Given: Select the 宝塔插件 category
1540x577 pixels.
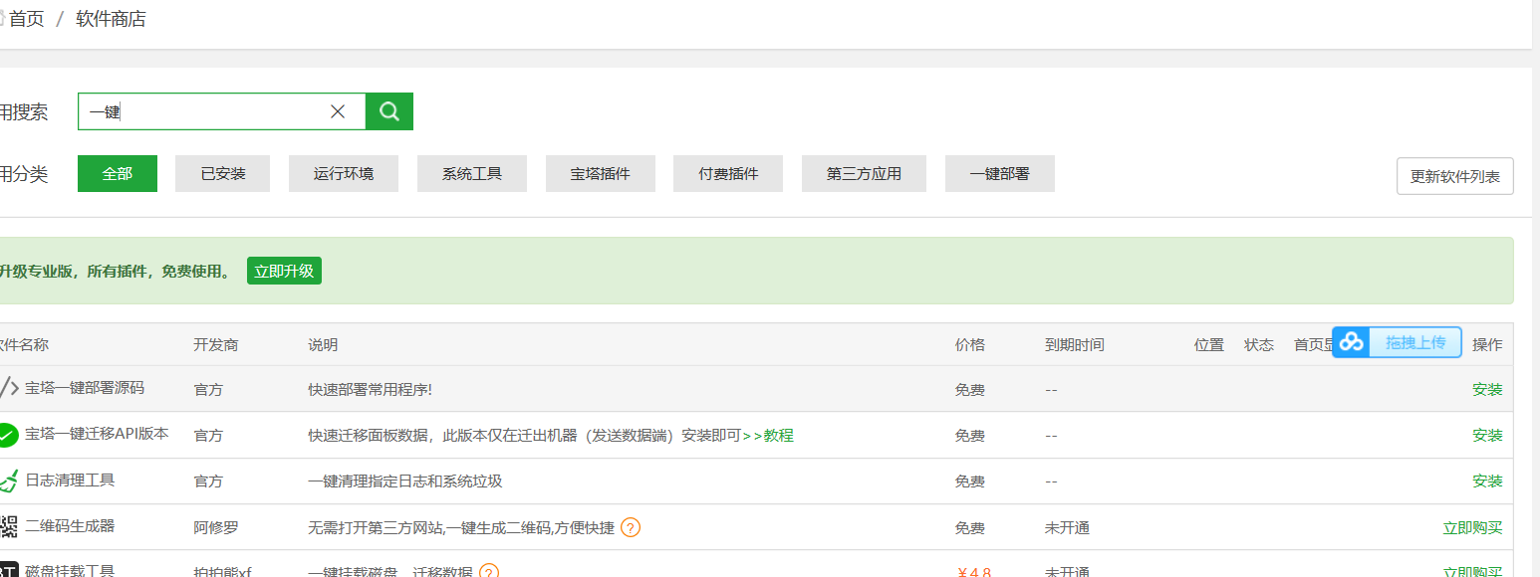Looking at the screenshot, I should [601, 173].
